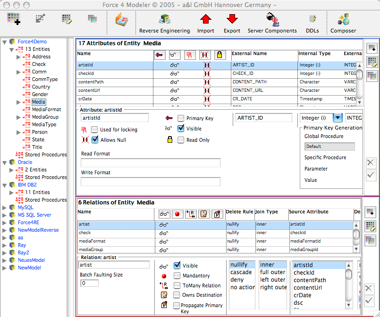Open the Integer (i) type dropdown

(338, 118)
